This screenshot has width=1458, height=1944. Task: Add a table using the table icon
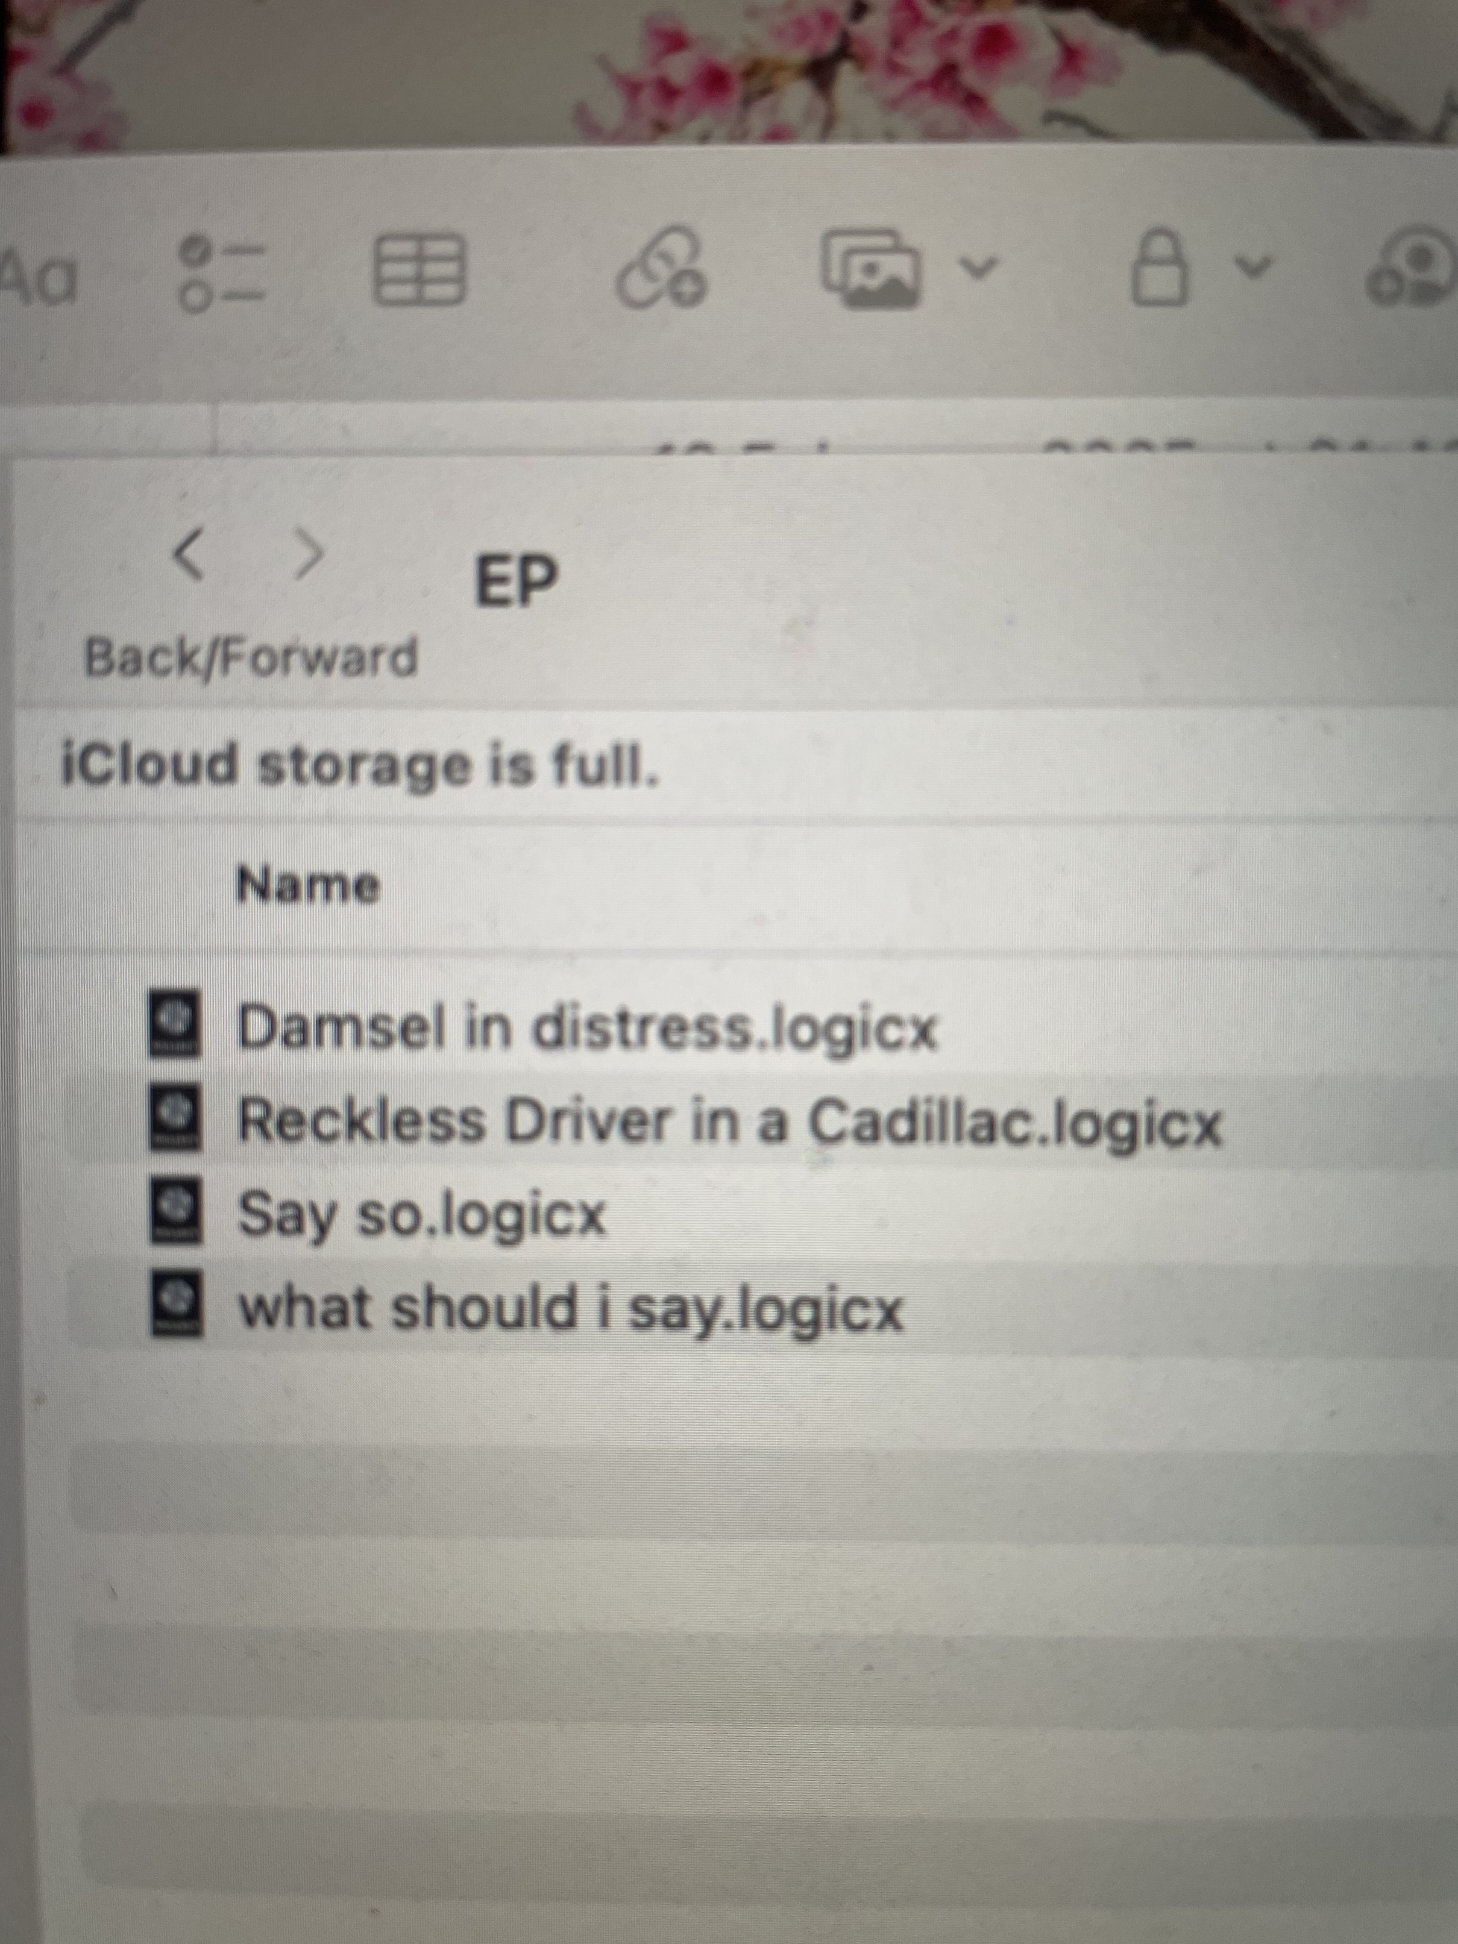(x=418, y=272)
